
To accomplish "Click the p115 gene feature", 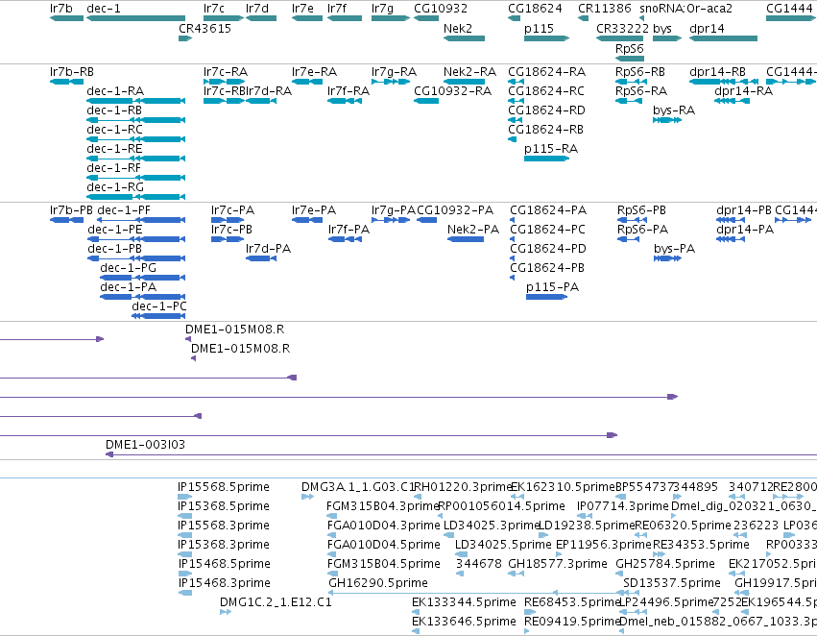I will coord(546,38).
